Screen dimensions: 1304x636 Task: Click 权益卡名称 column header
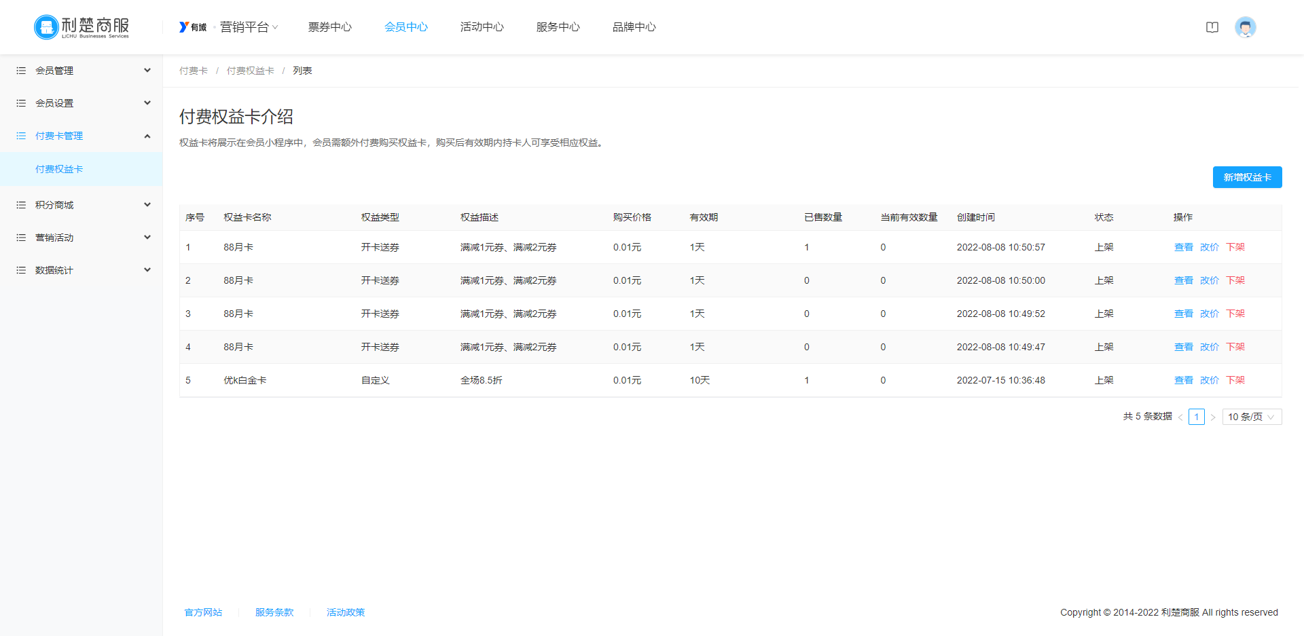[247, 217]
